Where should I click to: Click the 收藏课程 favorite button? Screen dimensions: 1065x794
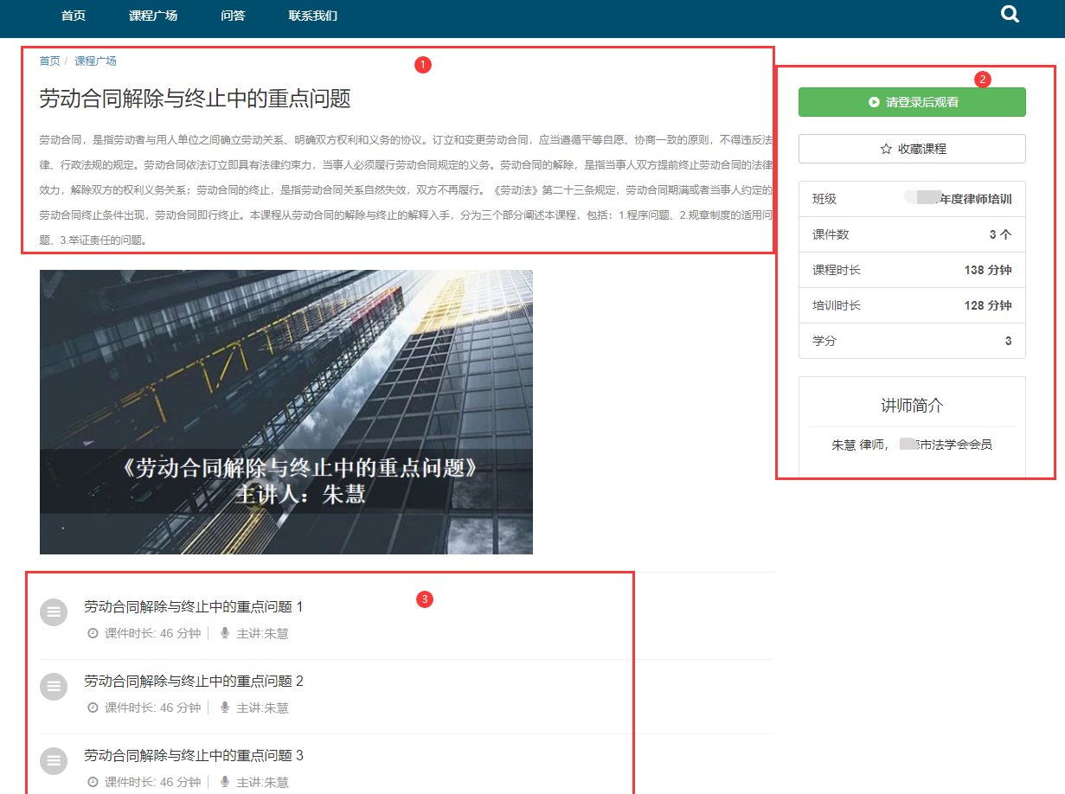coord(912,149)
